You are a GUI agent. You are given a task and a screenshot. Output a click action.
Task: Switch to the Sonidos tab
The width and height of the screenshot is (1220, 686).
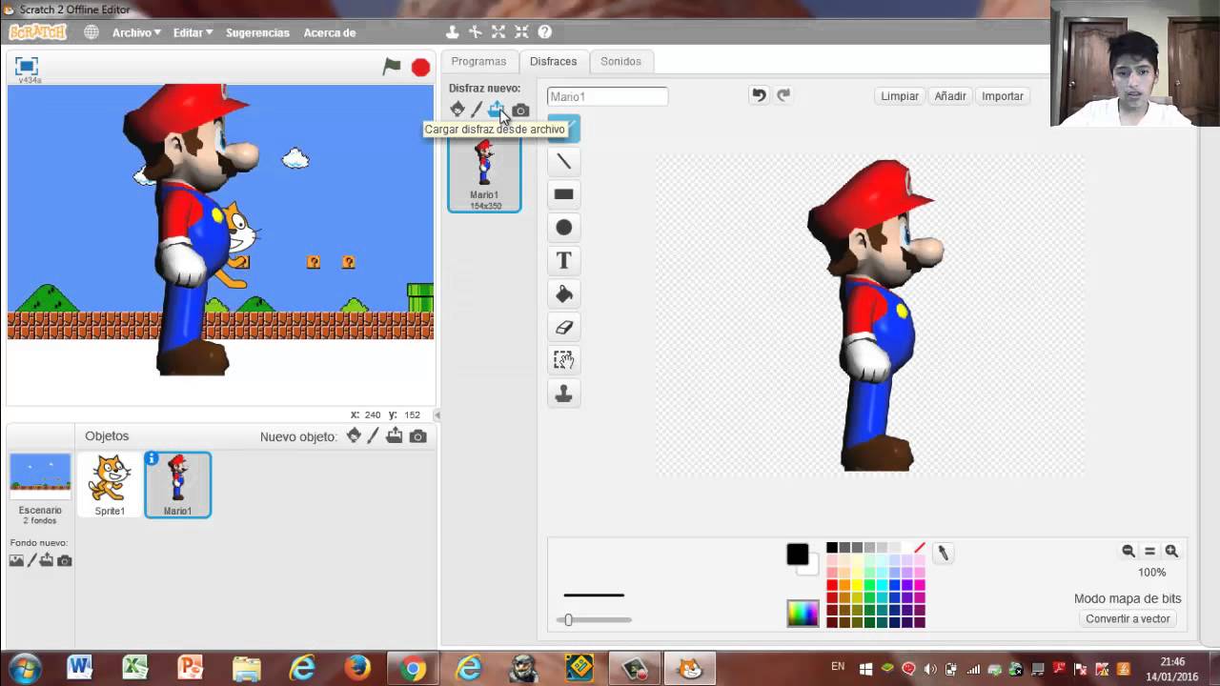pos(620,61)
